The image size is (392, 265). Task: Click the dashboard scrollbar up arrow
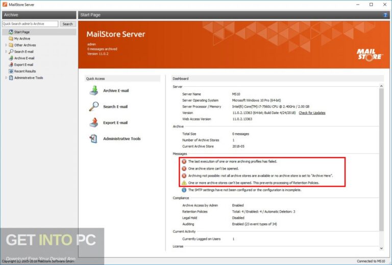(381, 86)
